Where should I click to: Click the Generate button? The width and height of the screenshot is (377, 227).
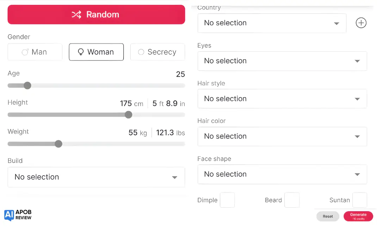358,215
